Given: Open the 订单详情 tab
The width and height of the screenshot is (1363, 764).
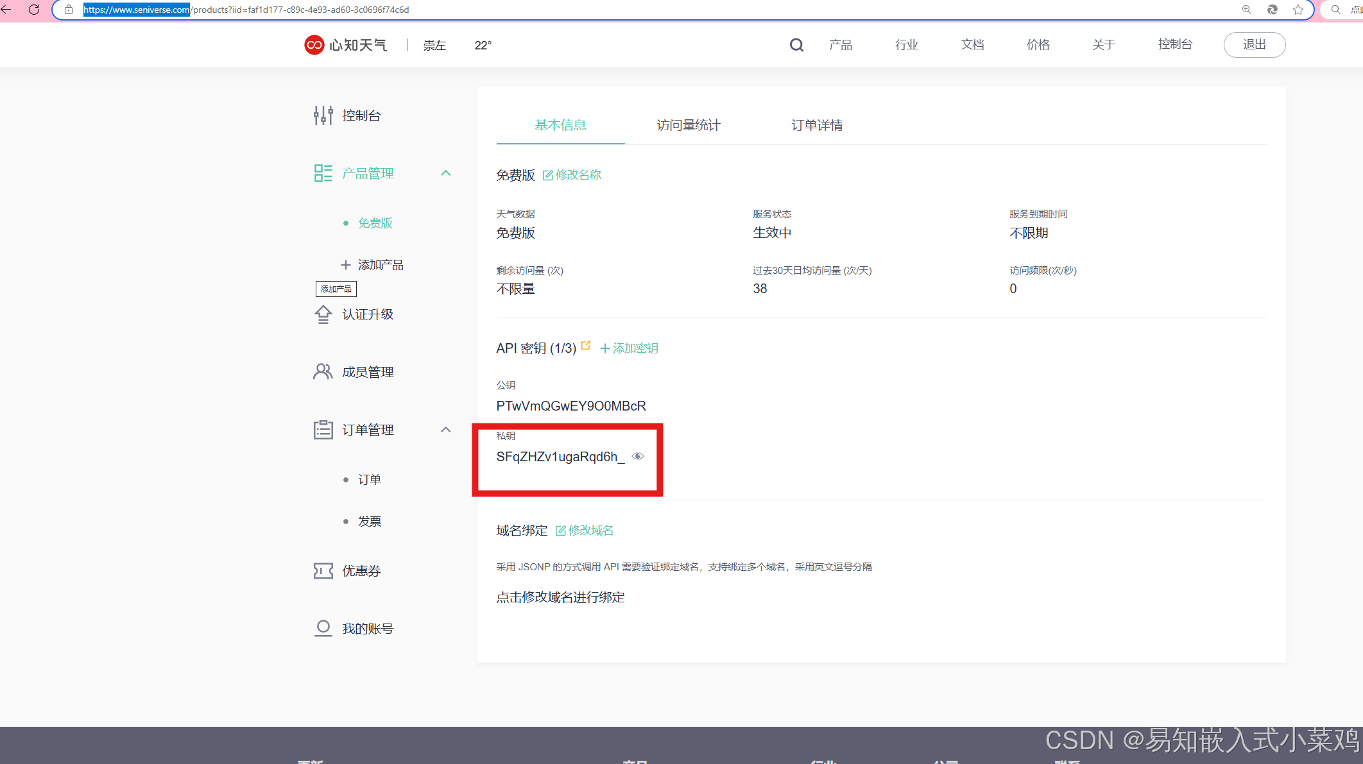Looking at the screenshot, I should click(818, 125).
